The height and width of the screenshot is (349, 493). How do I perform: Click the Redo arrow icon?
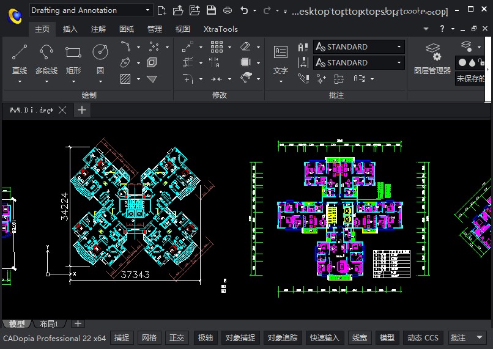click(x=267, y=10)
